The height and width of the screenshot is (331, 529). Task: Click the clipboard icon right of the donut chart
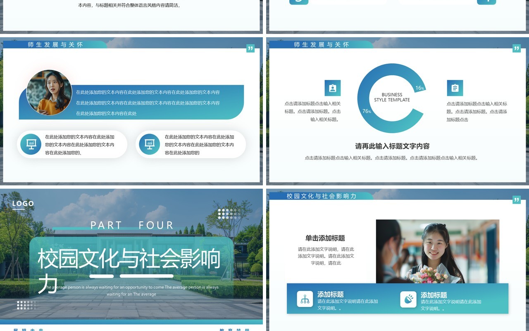[455, 88]
